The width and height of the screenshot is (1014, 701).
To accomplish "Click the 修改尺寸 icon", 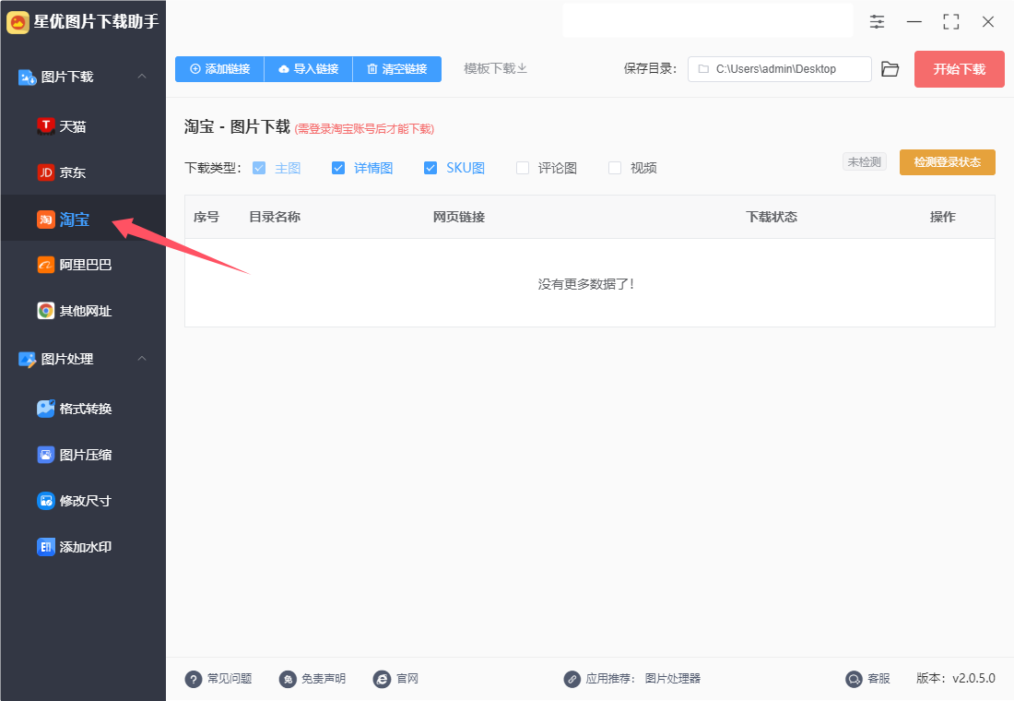I will (x=45, y=500).
